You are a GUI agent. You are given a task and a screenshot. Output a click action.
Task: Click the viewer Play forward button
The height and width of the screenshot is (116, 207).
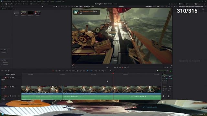coord(123,67)
